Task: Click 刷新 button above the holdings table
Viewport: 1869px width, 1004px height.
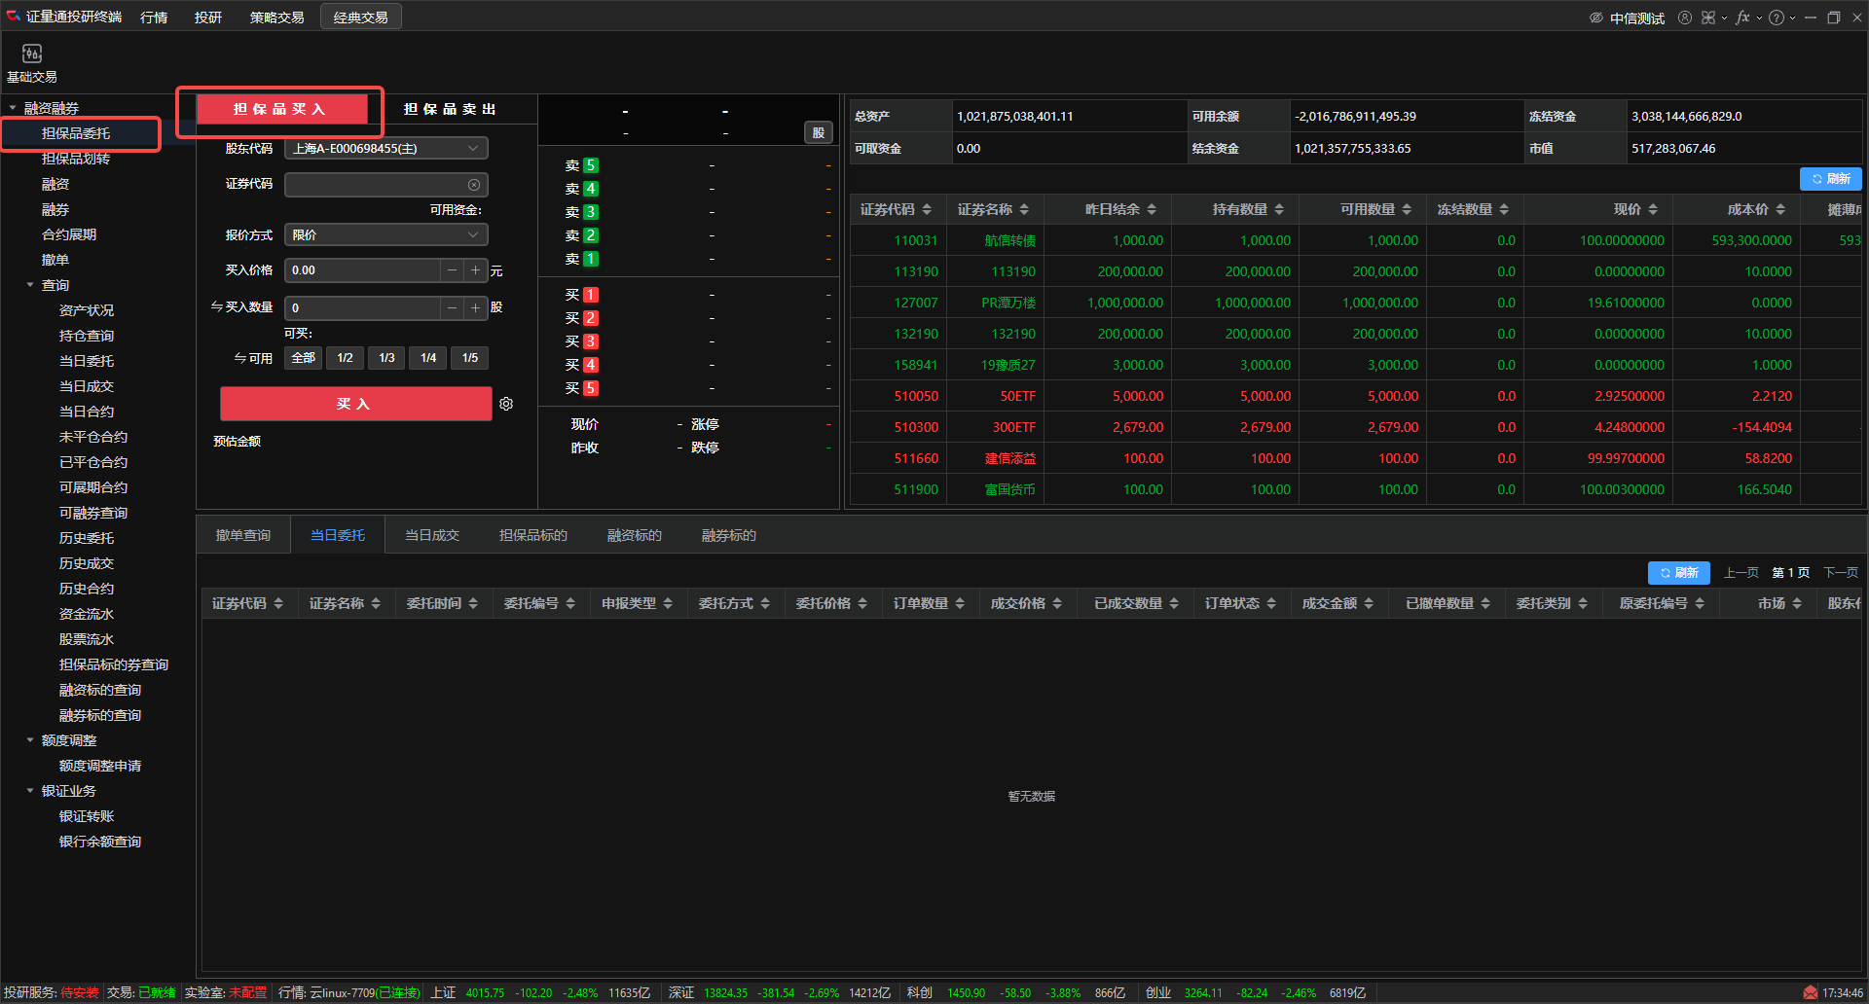Action: coord(1830,179)
